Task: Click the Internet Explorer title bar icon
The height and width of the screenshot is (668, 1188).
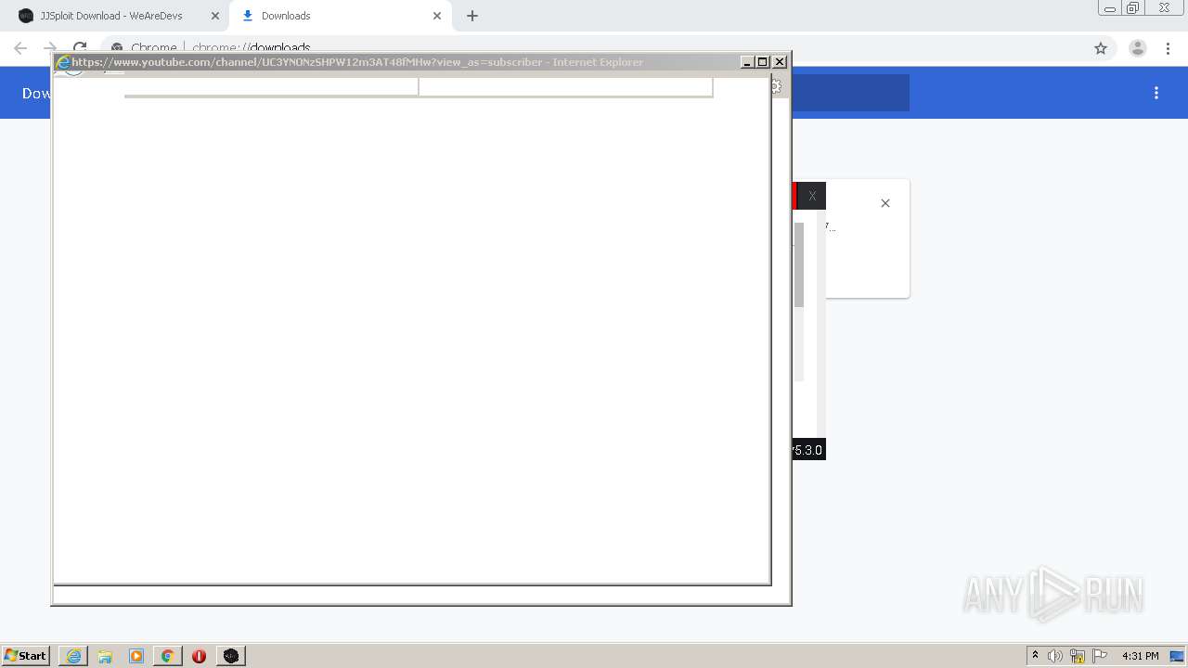Action: click(63, 62)
